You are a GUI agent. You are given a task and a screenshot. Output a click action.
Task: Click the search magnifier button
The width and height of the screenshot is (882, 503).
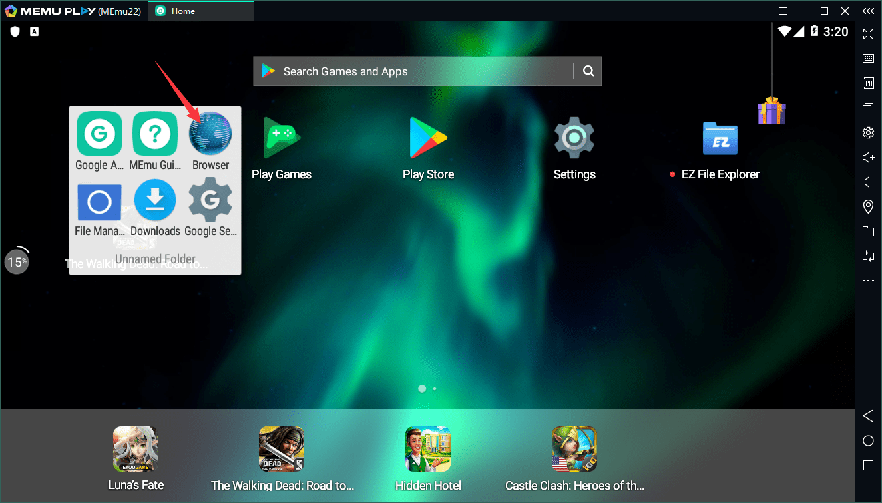tap(588, 71)
